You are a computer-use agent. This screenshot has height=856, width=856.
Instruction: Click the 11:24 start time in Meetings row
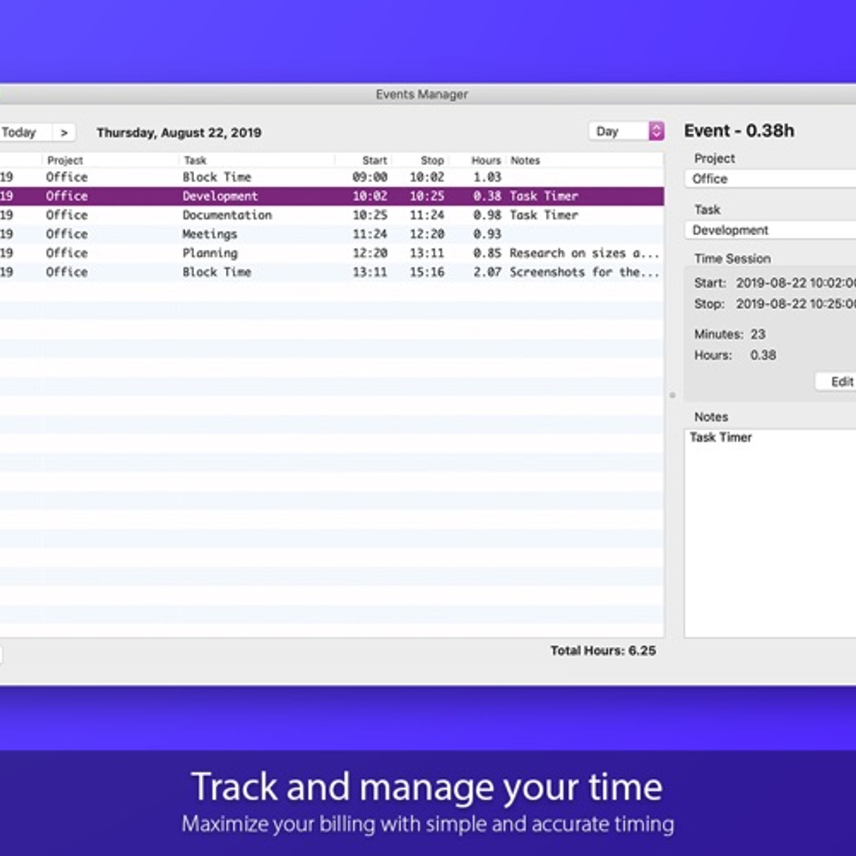tap(370, 234)
